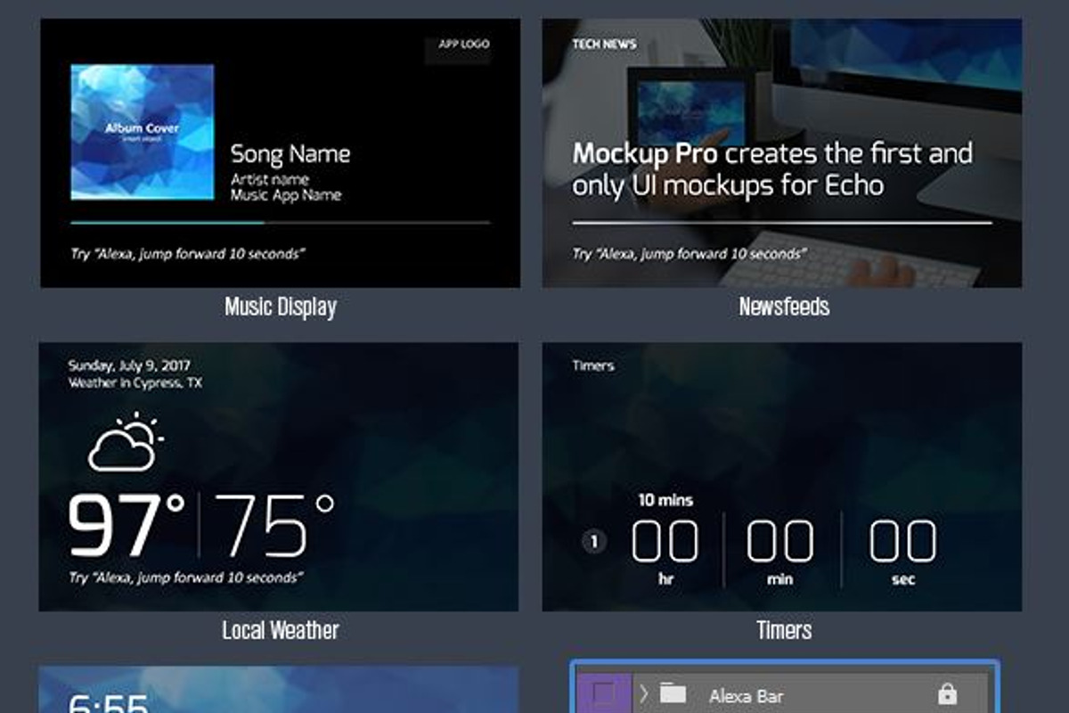
Task: Click the circled number 1 timer badge
Action: pos(594,541)
